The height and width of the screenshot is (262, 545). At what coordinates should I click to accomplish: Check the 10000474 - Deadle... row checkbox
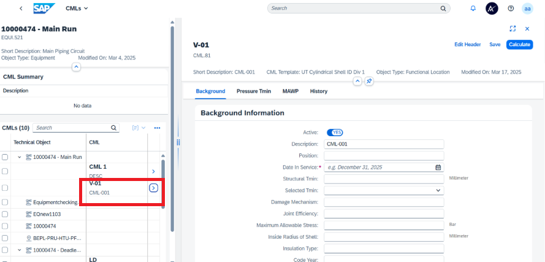click(5, 250)
